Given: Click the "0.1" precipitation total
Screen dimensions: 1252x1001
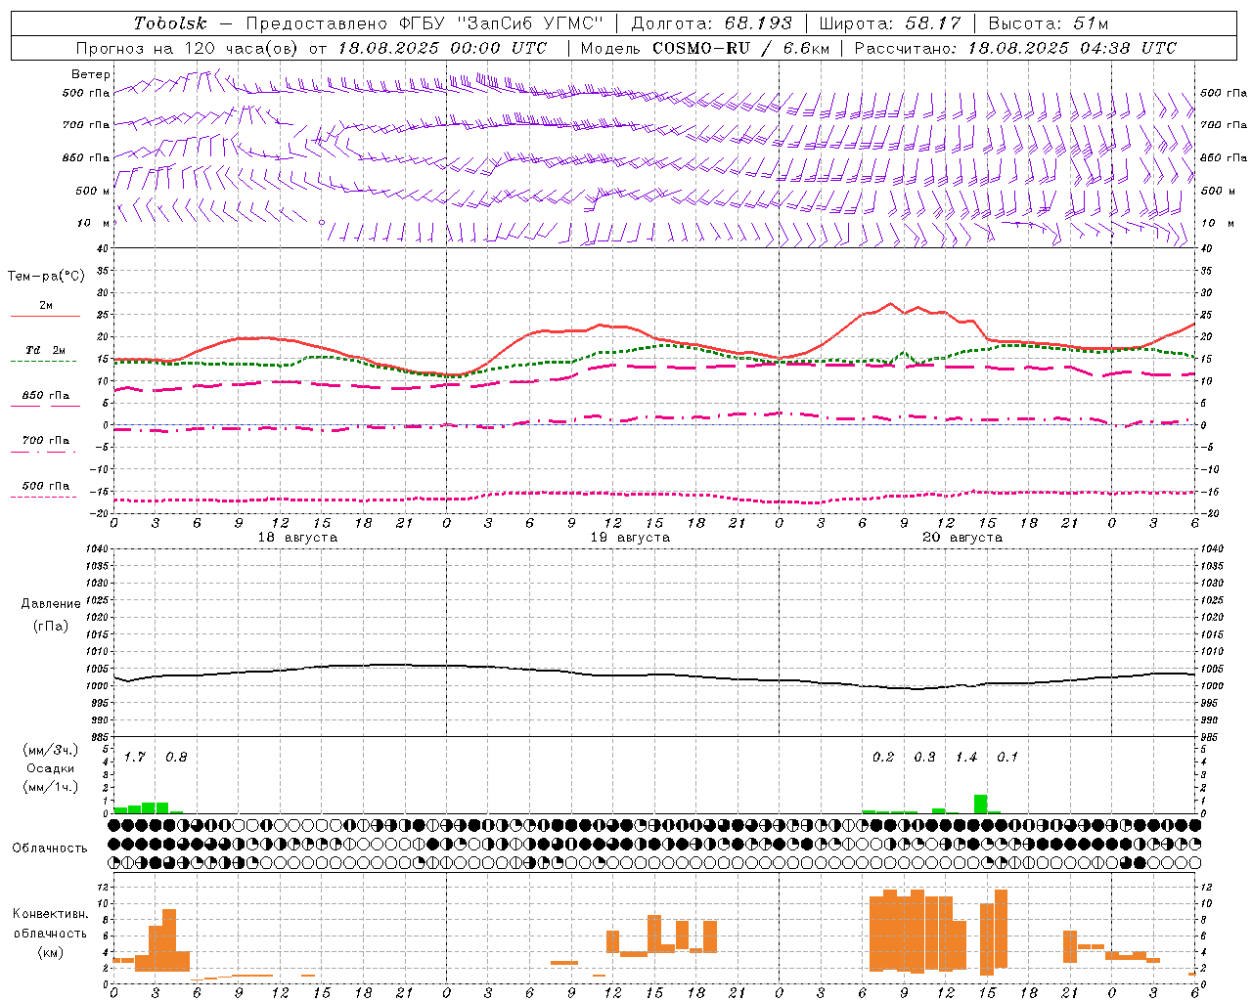Looking at the screenshot, I should pyautogui.click(x=1007, y=758).
